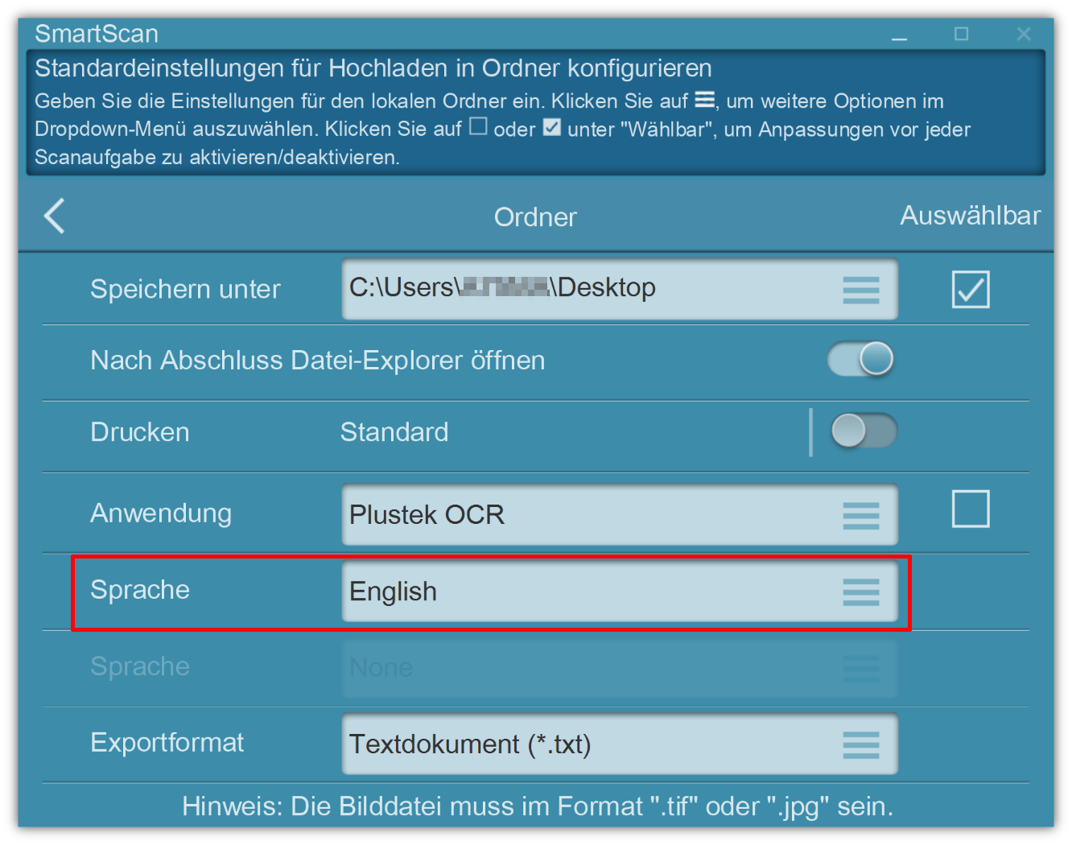This screenshot has width=1072, height=845.
Task: Click the Standard printer label next to Drucken
Action: 394,432
